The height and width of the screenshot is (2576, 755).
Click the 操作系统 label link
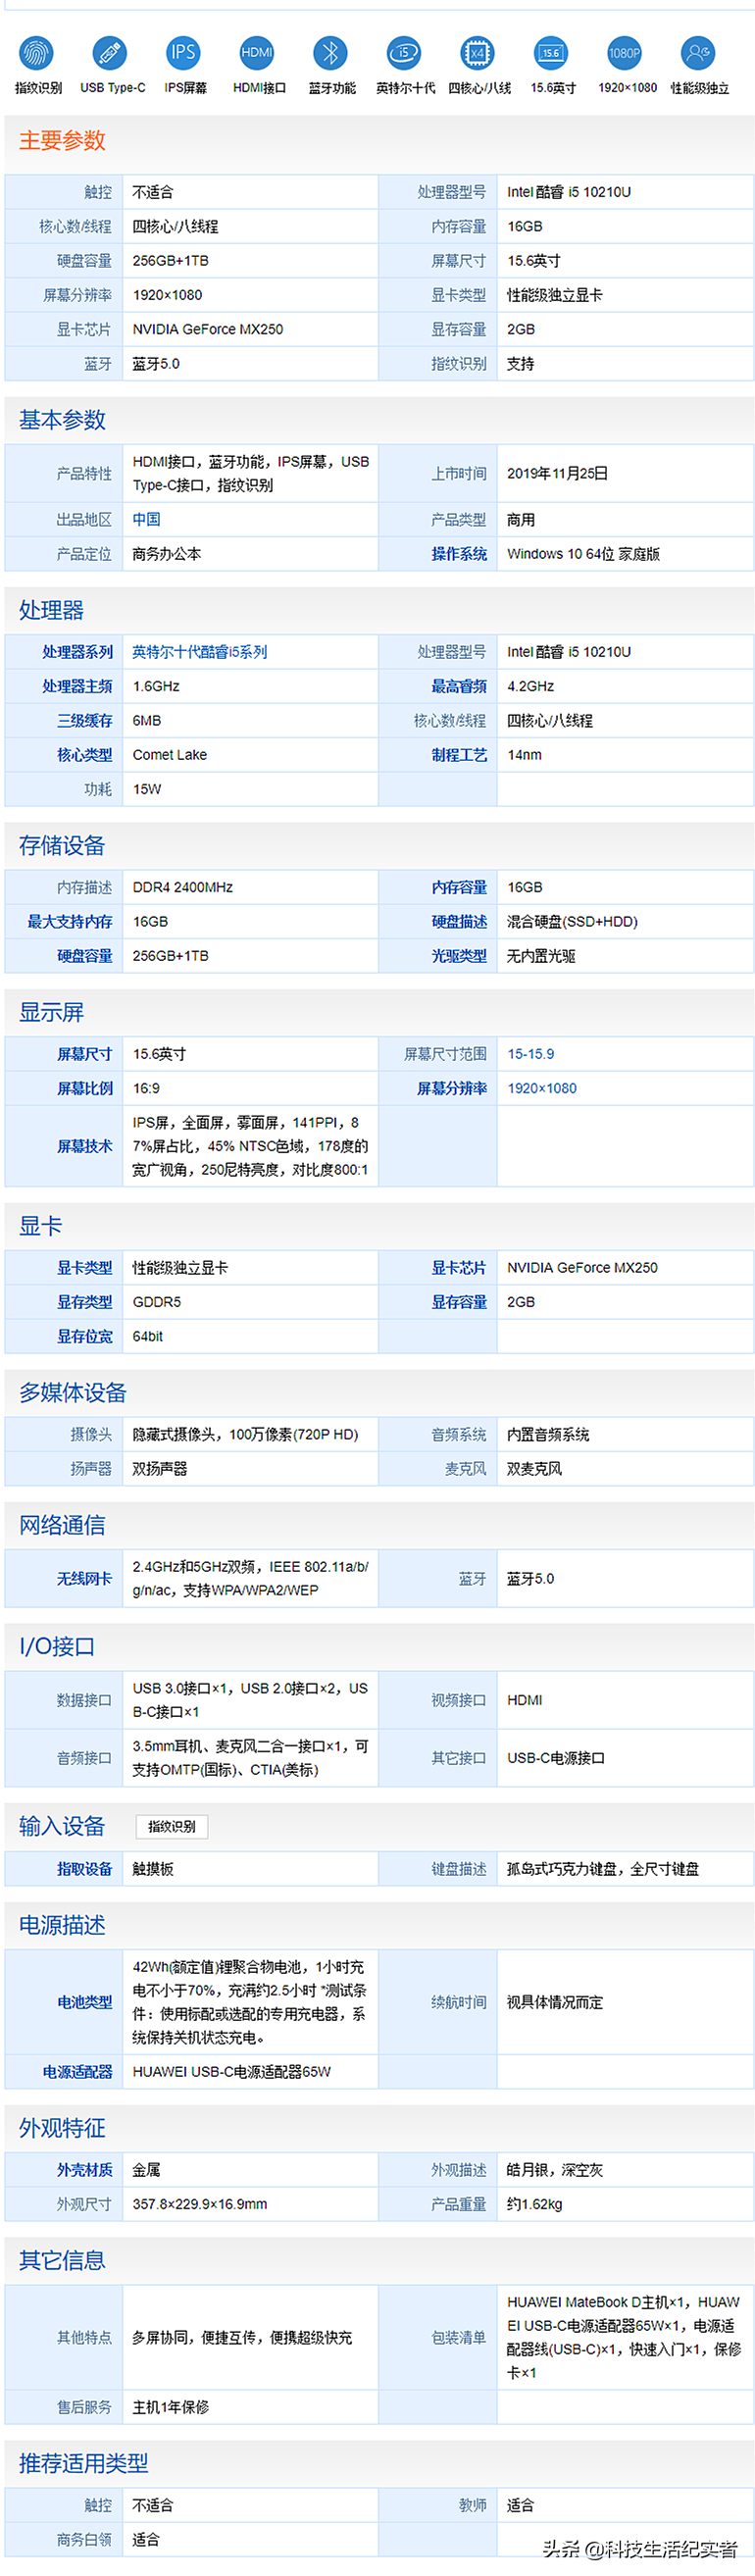click(459, 554)
